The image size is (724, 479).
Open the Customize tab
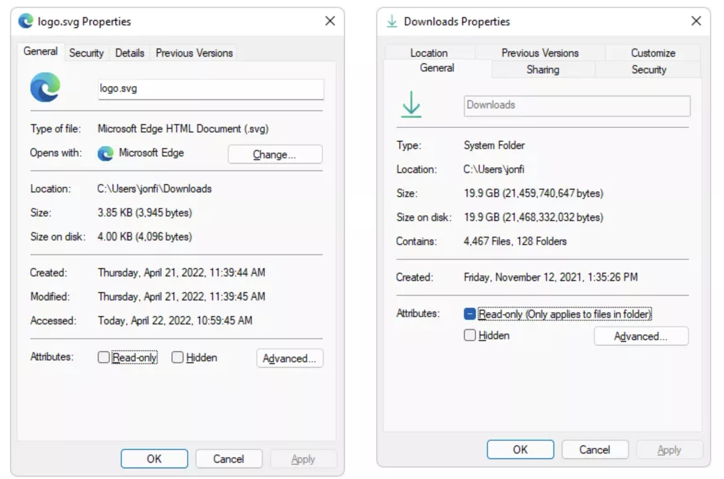click(x=653, y=53)
